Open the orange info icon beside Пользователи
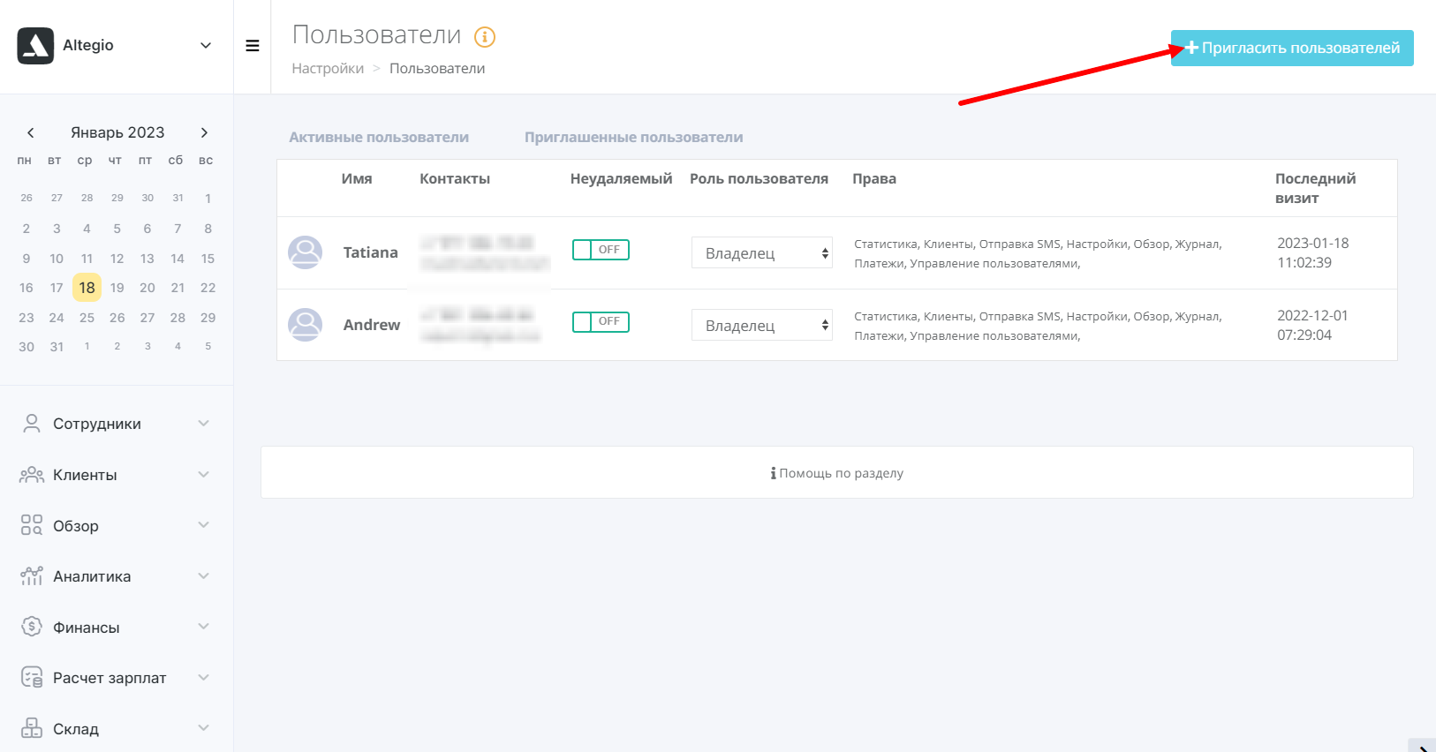 point(485,37)
